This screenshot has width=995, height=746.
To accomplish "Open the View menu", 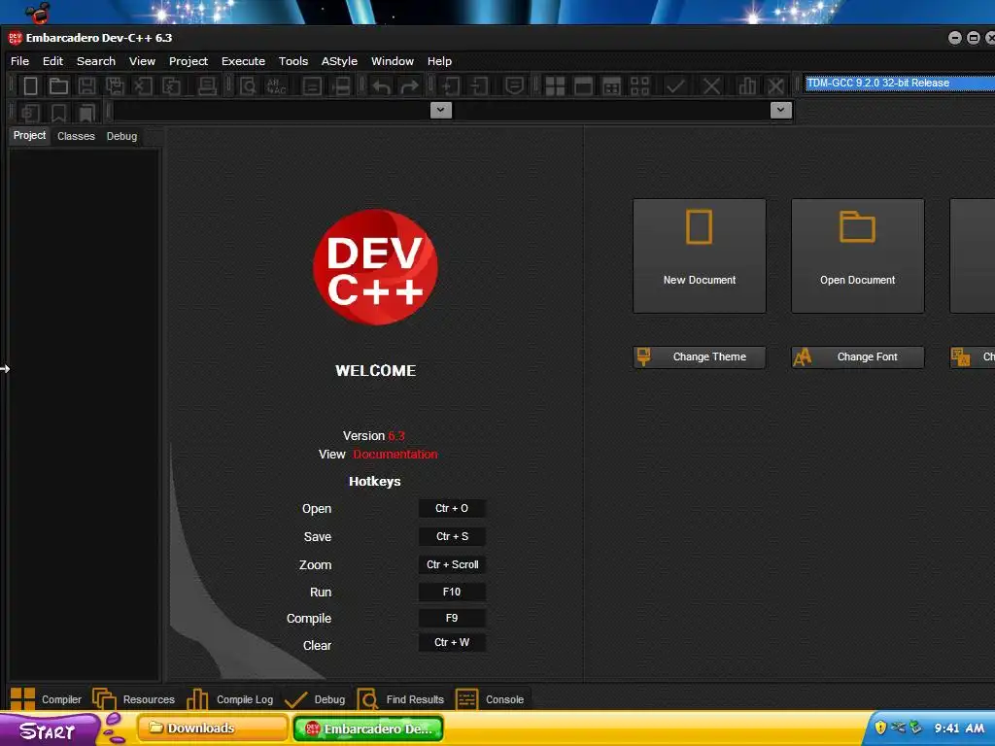I will click(x=142, y=61).
